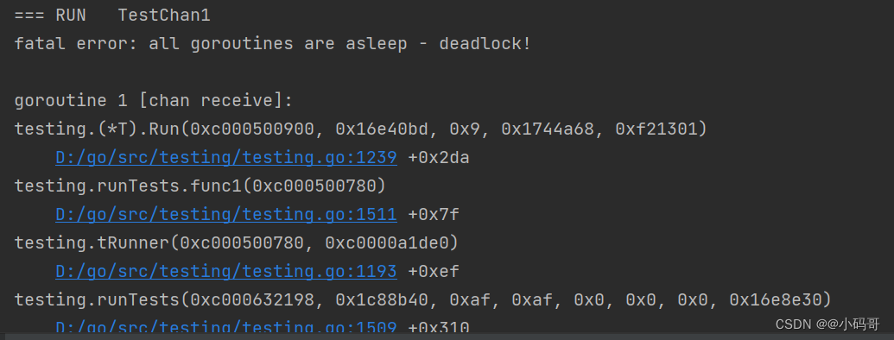The height and width of the screenshot is (340, 894).
Task: Click the +0x310 offset text
Action: click(x=439, y=327)
